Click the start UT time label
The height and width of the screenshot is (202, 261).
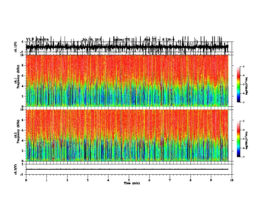click(x=159, y=40)
